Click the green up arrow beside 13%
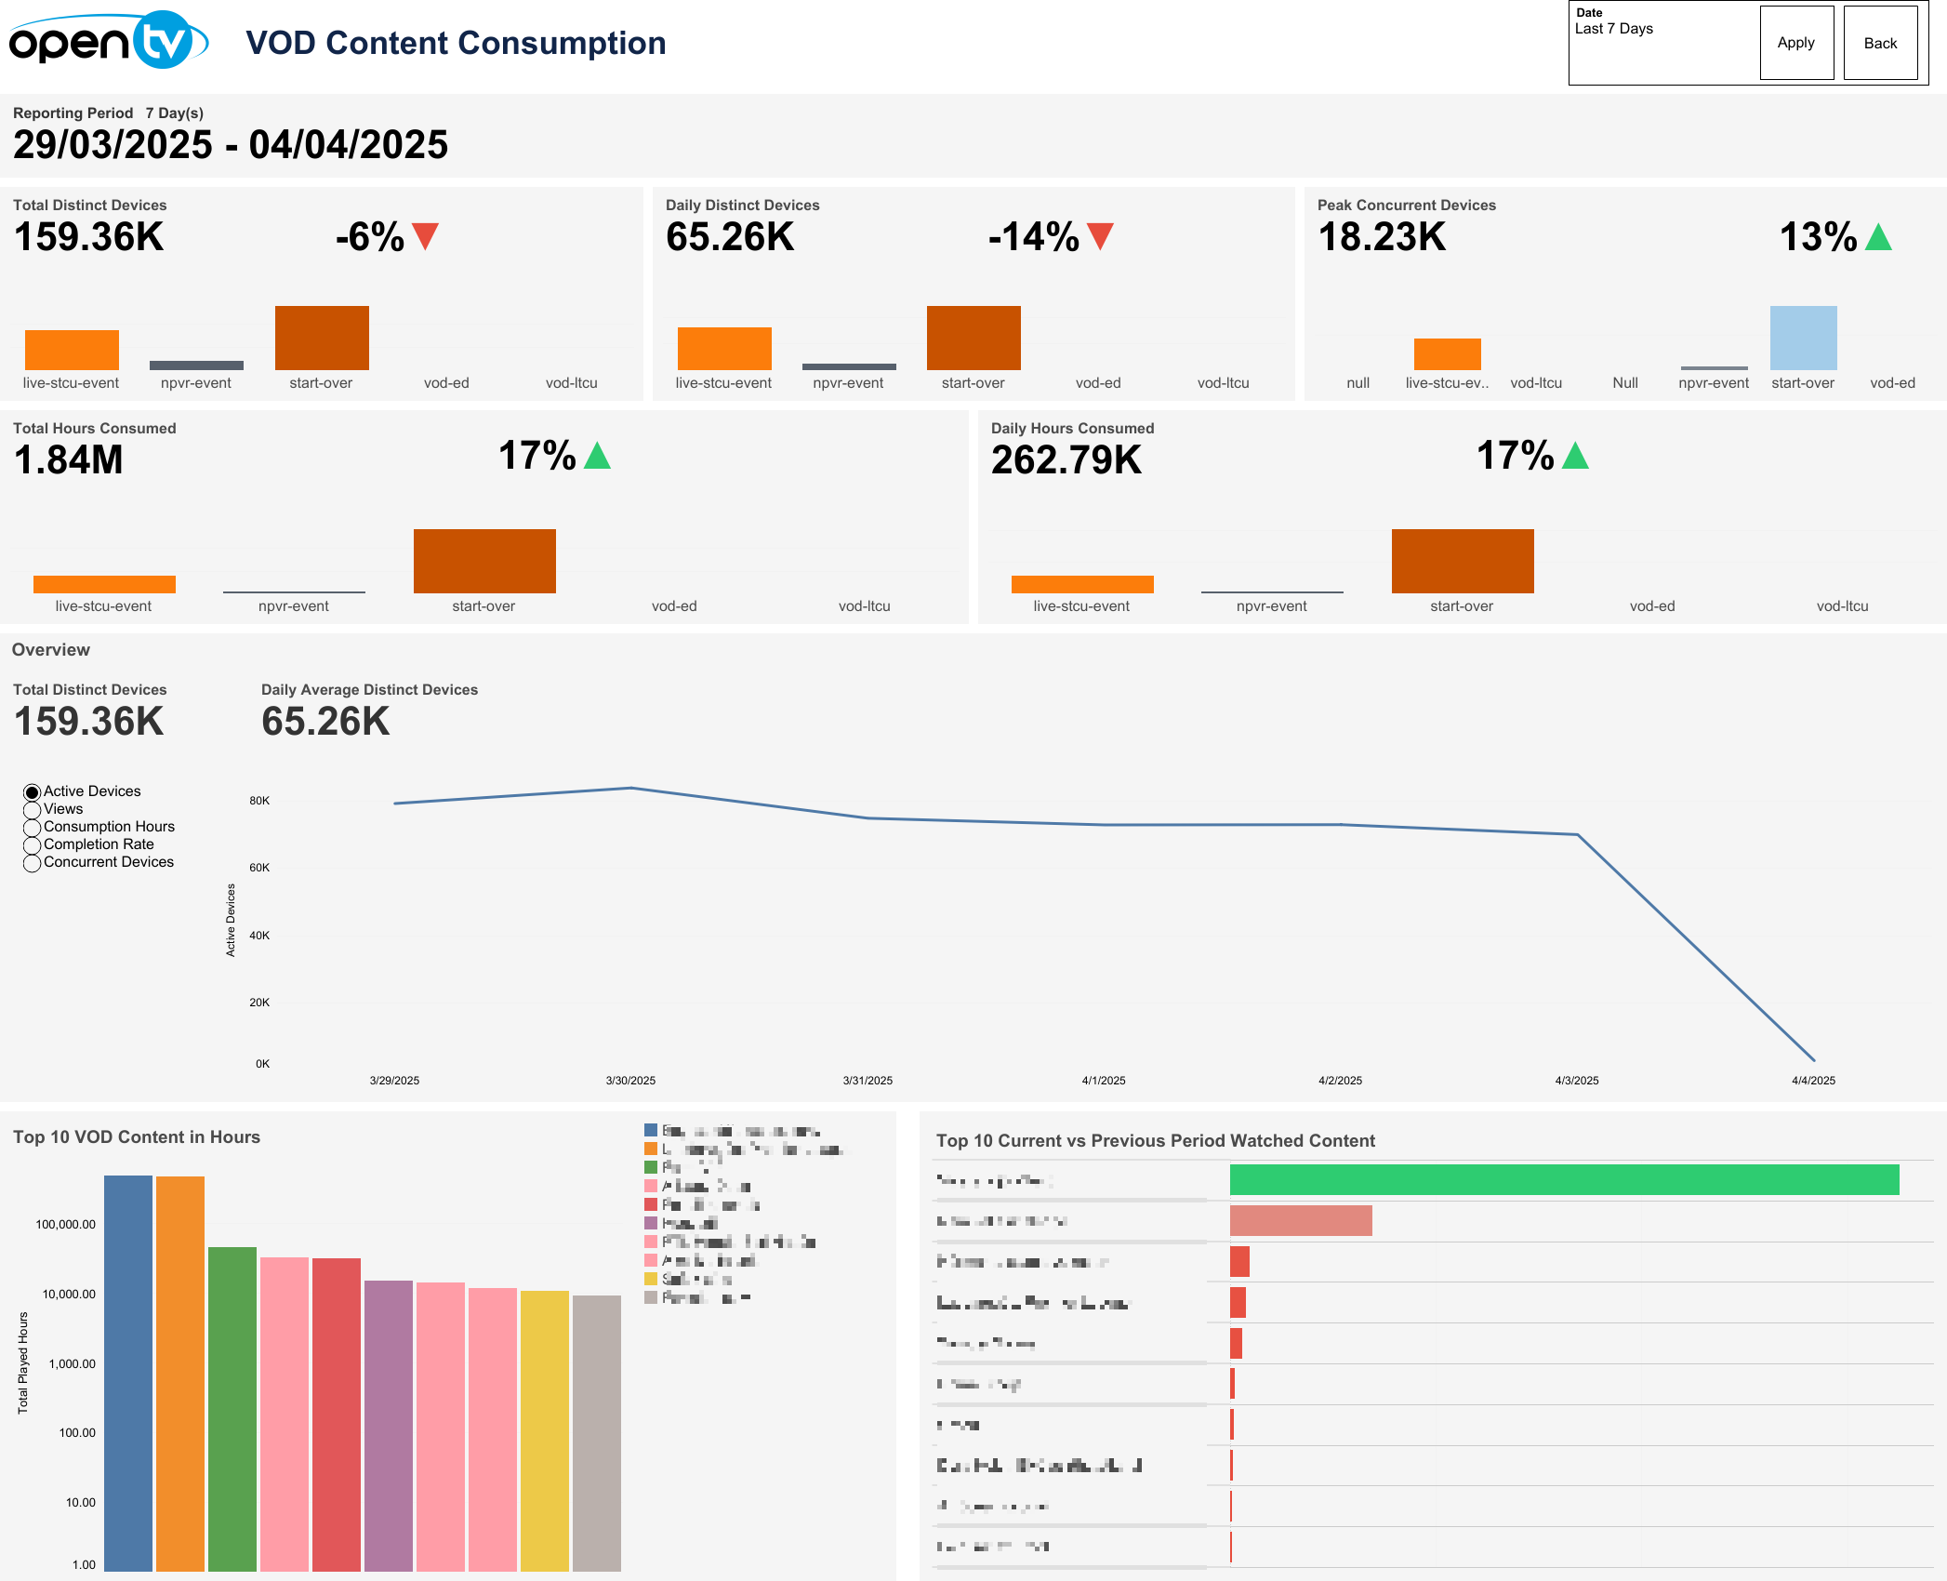 click(x=1878, y=238)
